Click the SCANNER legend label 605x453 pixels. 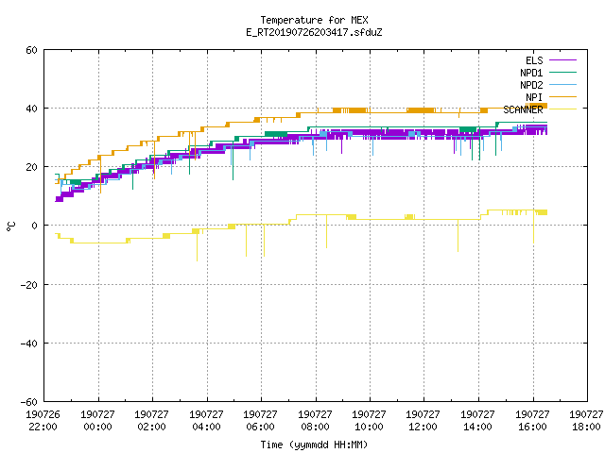pyautogui.click(x=523, y=109)
